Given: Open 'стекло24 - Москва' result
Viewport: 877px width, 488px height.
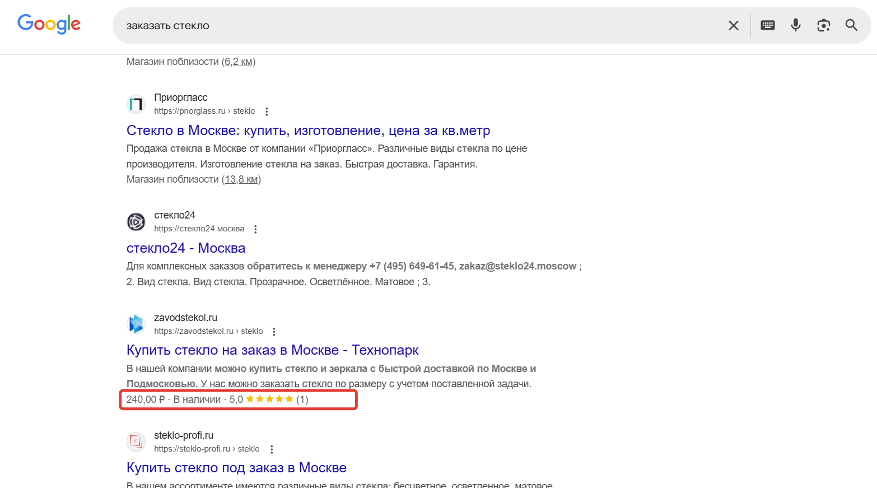Looking at the screenshot, I should click(x=186, y=248).
